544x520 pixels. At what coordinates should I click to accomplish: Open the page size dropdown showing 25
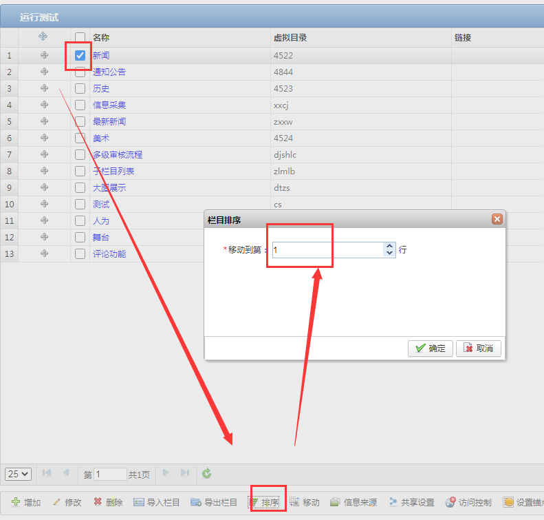(19, 474)
